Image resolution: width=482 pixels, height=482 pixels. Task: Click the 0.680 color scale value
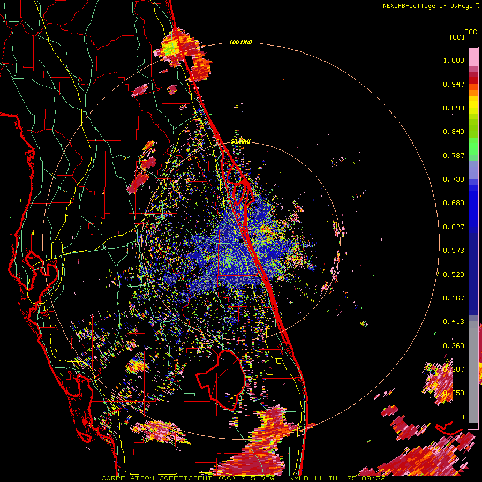click(454, 203)
